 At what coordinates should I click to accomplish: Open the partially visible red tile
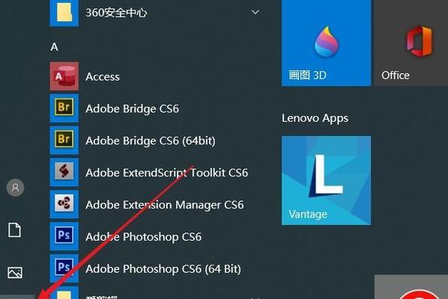tap(411, 287)
